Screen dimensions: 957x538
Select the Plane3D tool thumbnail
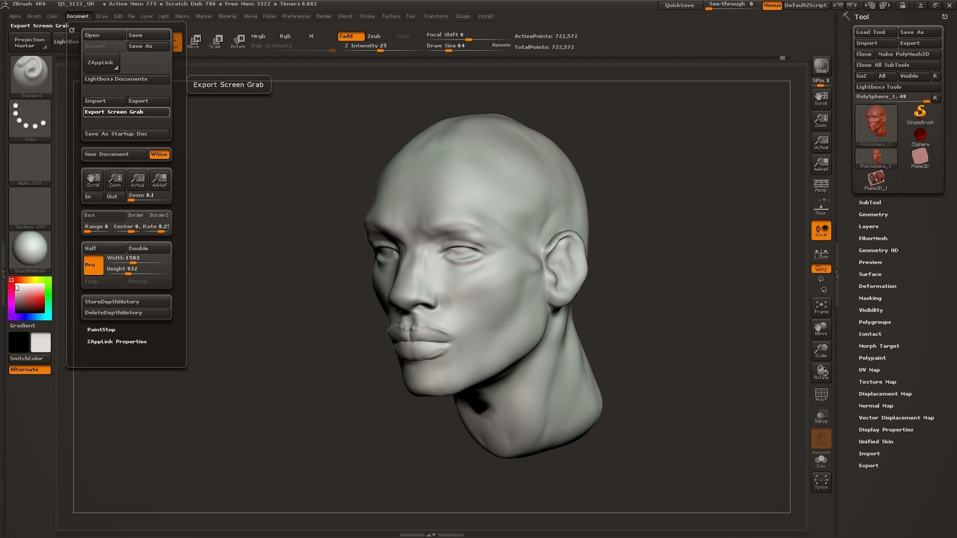coord(920,157)
